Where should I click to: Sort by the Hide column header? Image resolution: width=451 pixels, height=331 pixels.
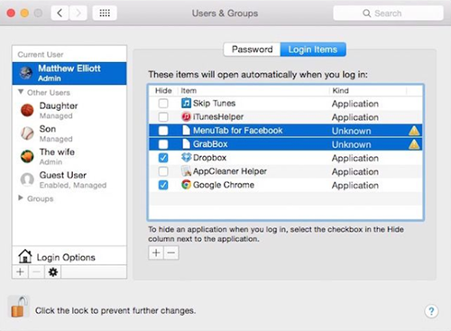click(x=163, y=90)
